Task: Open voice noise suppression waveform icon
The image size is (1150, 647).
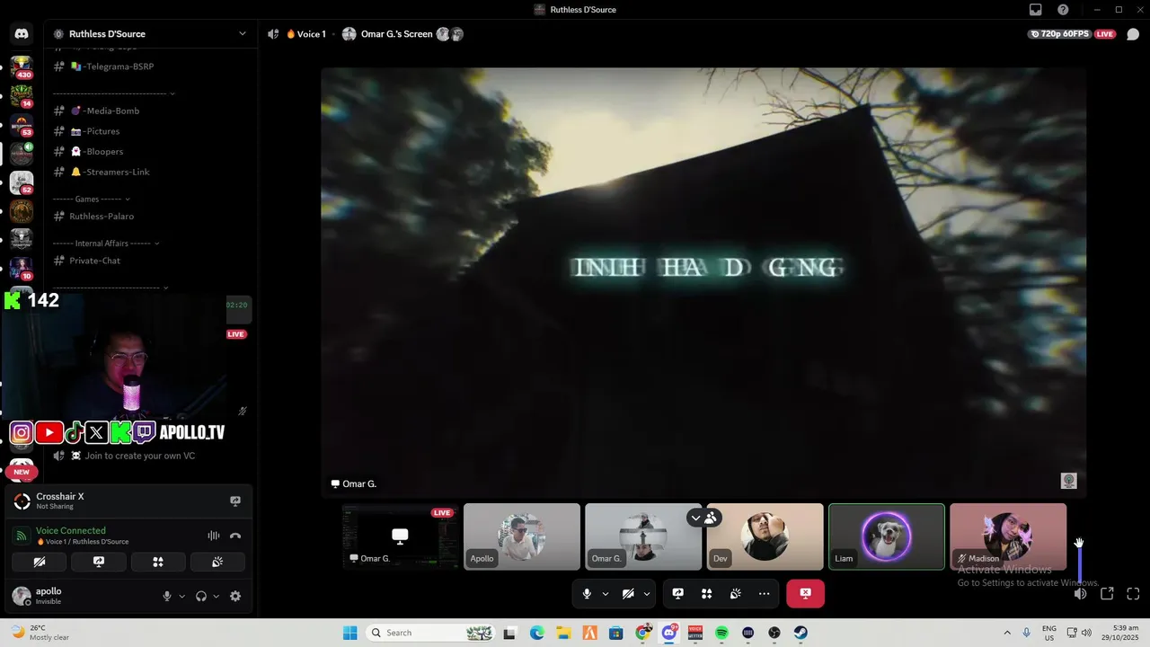Action: pos(213,536)
